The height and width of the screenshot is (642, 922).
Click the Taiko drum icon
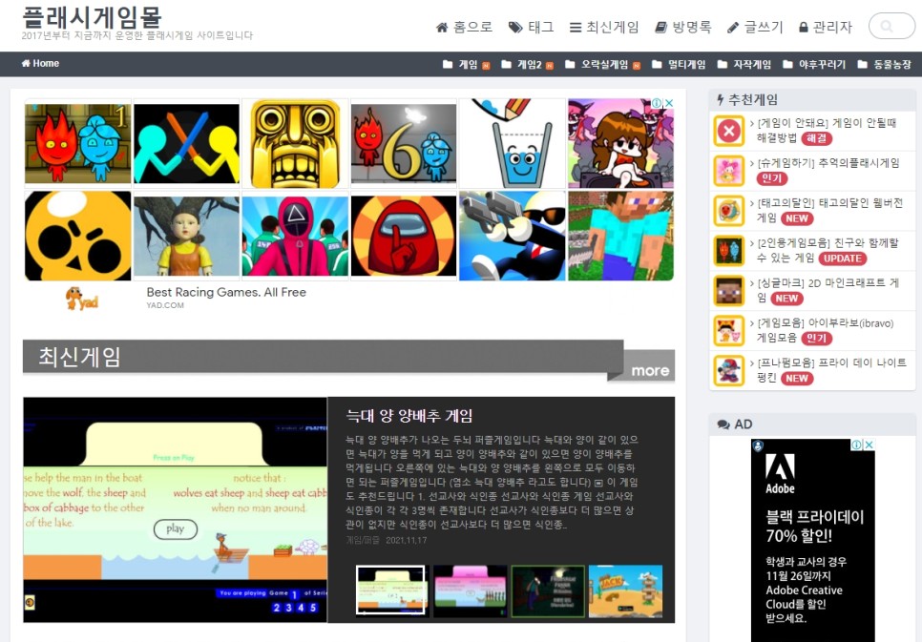coord(729,211)
